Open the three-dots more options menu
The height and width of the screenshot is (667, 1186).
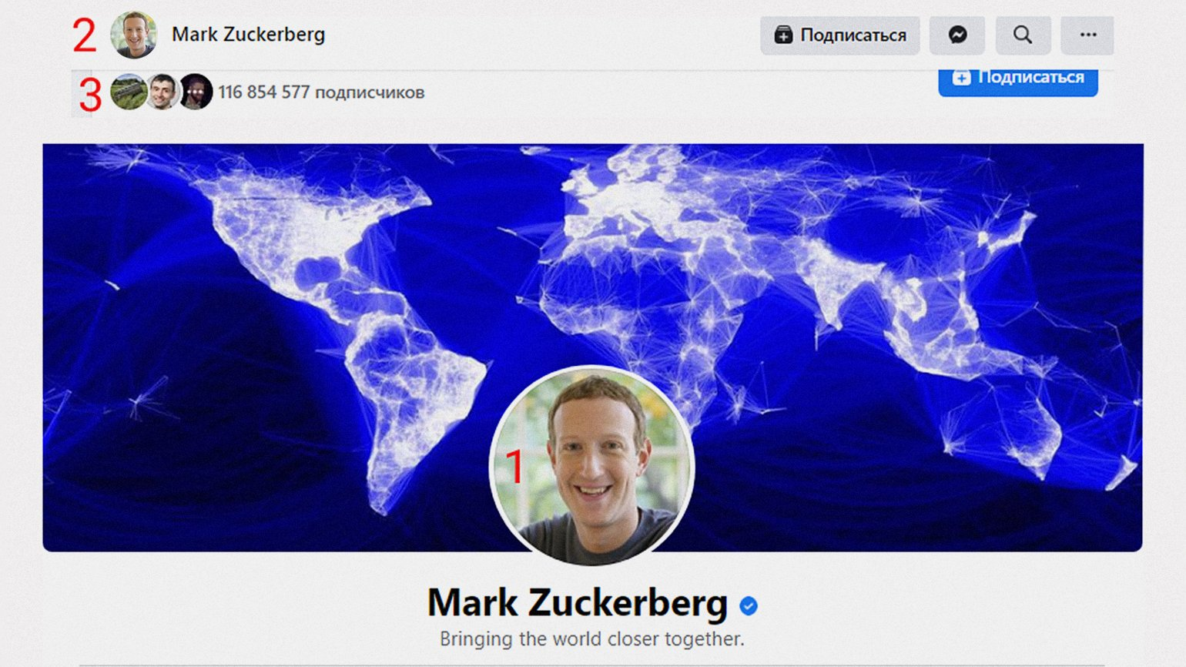click(1087, 35)
